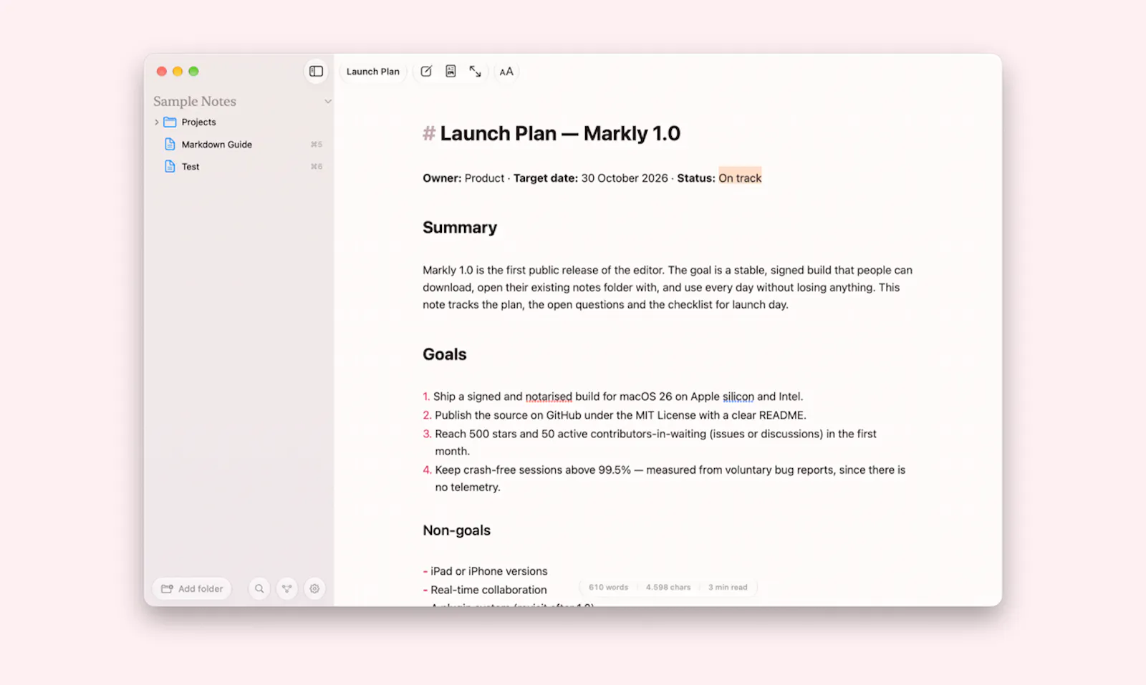Click the Markdown Guide document icon

(170, 144)
